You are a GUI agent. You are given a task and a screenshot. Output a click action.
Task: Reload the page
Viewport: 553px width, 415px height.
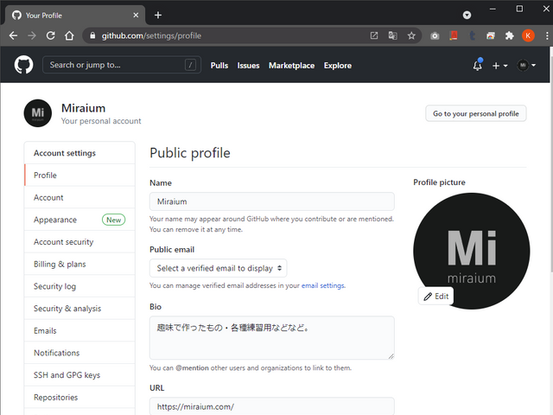(x=51, y=35)
